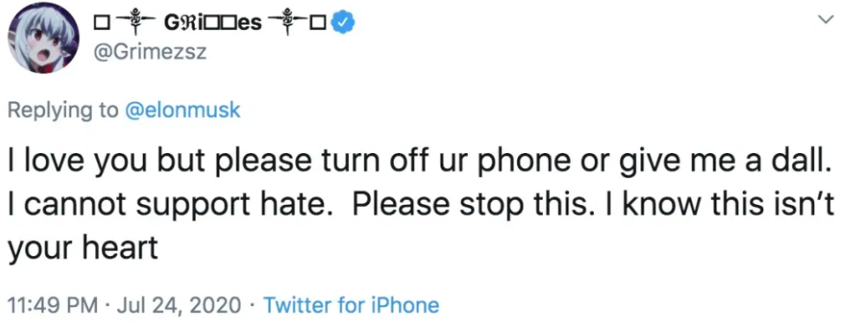Open the @Grimezsz handle
Image resolution: width=852 pixels, height=329 pixels.
(x=150, y=52)
